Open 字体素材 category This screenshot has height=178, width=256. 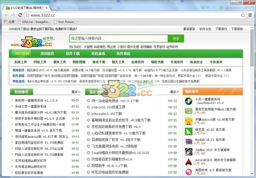click(x=216, y=62)
